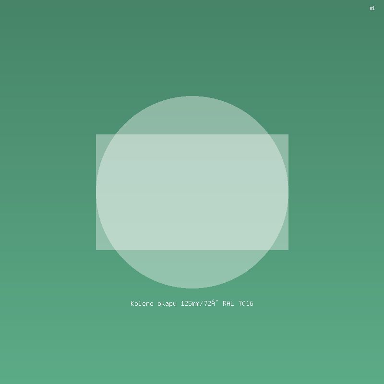Screen dimensions: 384x384
Task: Click the Koleno okapu caption text
Action: 192,303
